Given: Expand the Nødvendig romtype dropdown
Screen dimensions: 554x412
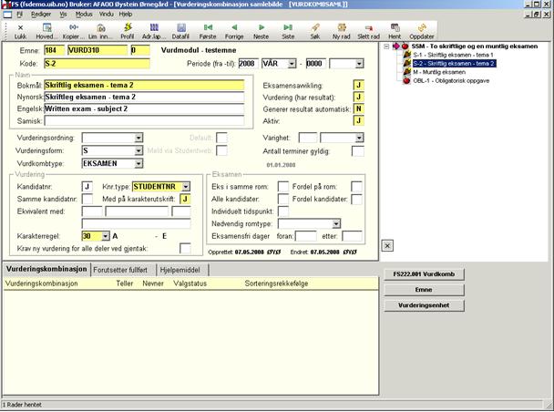Looking at the screenshot, I should pyautogui.click(x=335, y=223).
